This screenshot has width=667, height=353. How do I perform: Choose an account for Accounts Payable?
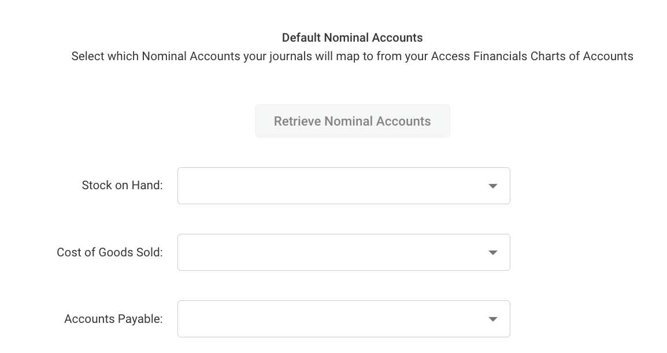[x=343, y=318]
